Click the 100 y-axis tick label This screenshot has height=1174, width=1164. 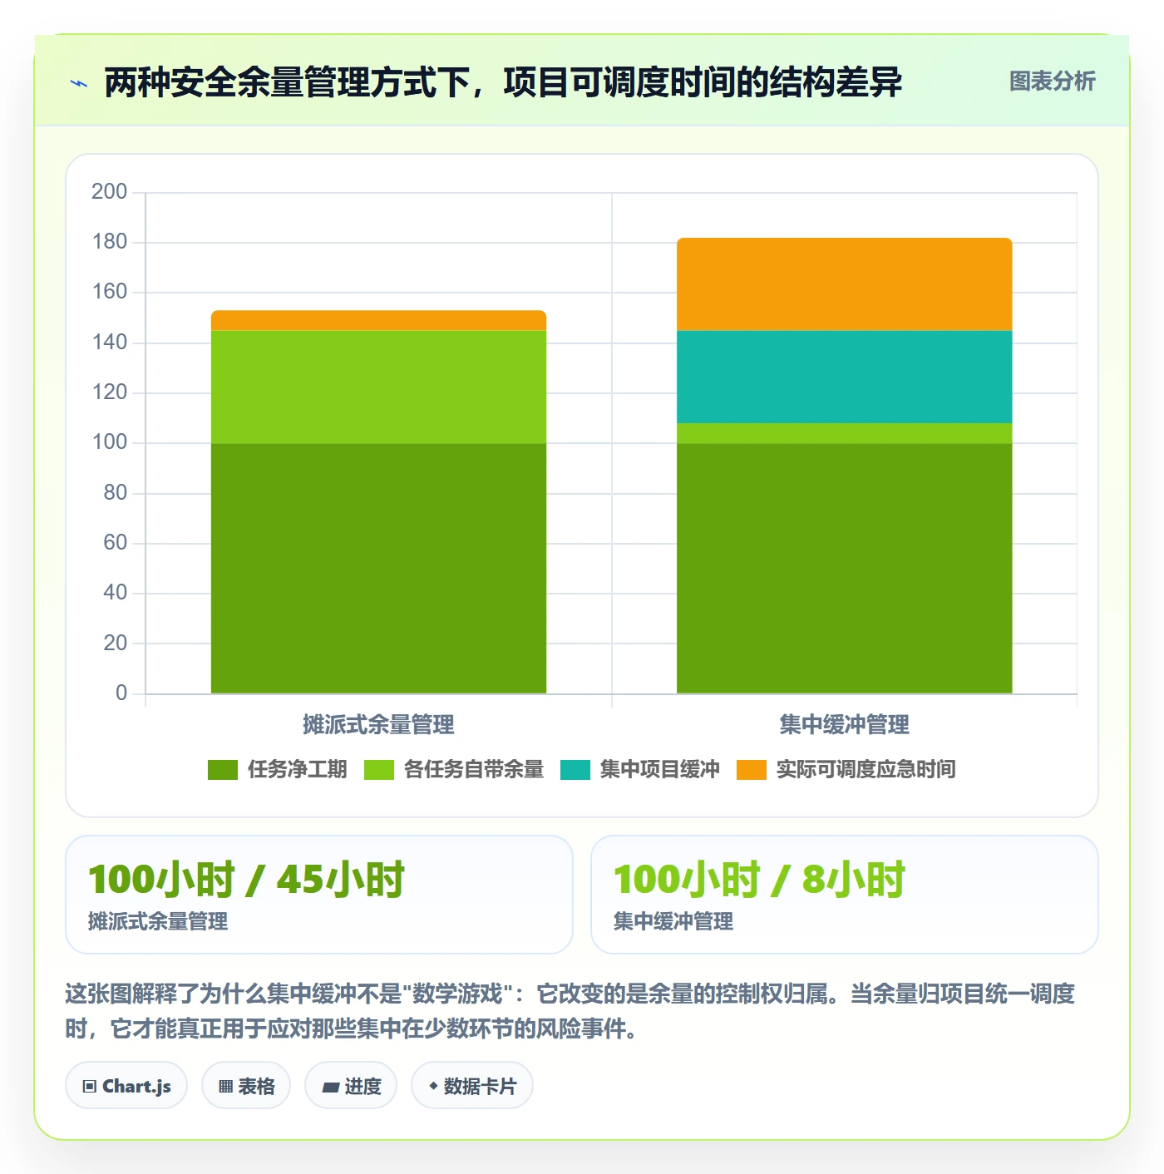(x=109, y=442)
